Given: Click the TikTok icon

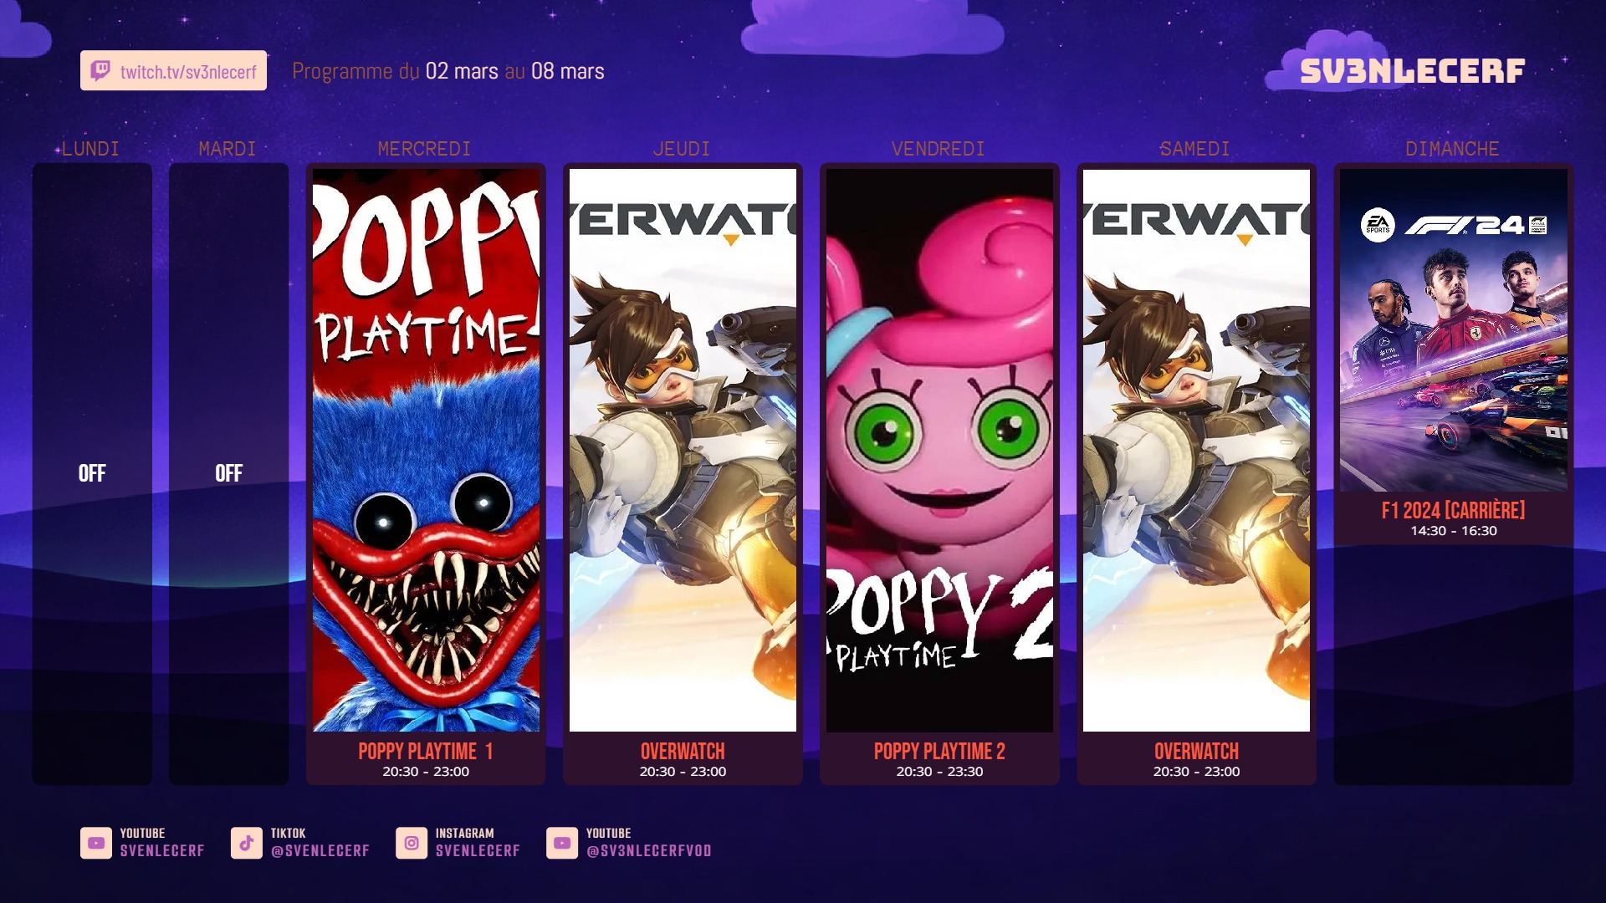Looking at the screenshot, I should tap(247, 843).
